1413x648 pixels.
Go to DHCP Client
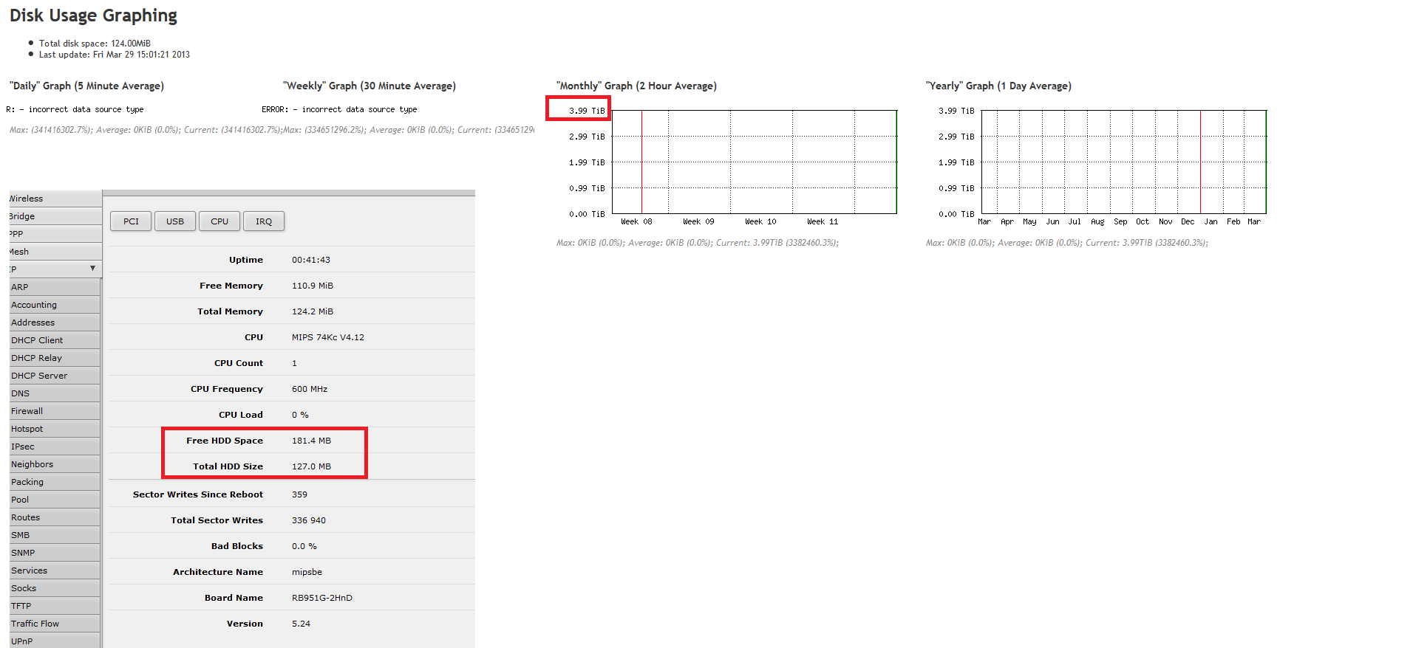click(55, 340)
